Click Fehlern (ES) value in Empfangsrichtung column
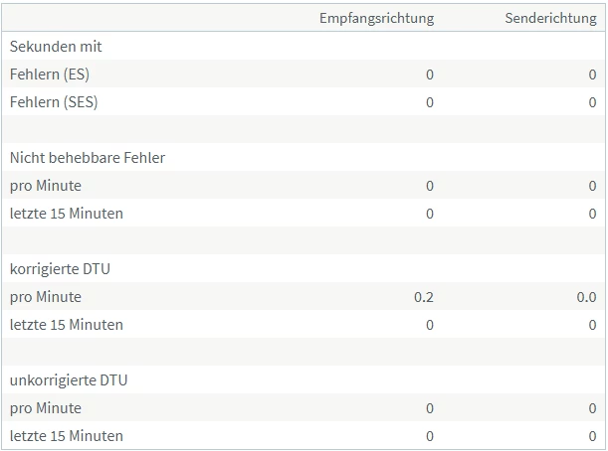This screenshot has width=608, height=451. click(430, 74)
